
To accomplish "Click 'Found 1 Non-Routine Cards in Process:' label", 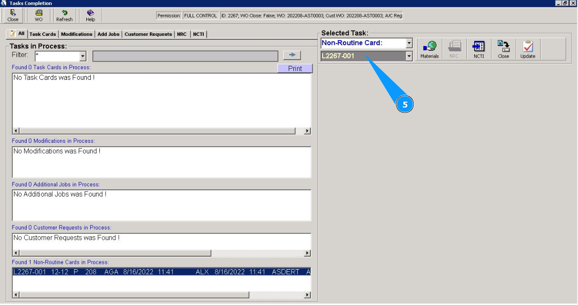I will tap(60, 262).
